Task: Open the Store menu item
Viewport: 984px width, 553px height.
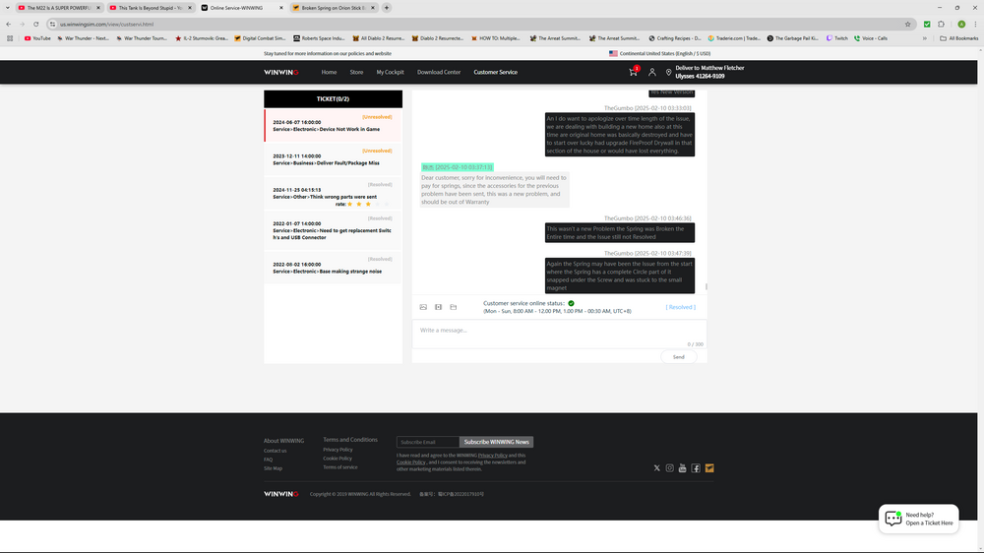Action: pyautogui.click(x=356, y=72)
